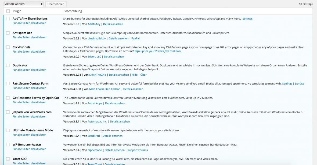The width and height of the screenshot is (317, 165).
Task: Deactivate AddToAny Share Buttons for all sites
Action: (x=30, y=23)
